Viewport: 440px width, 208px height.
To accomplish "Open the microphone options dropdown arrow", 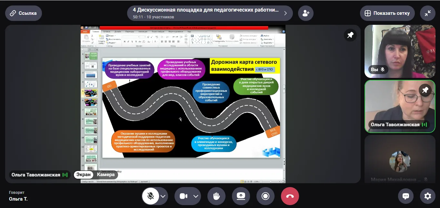I will pos(163,196).
